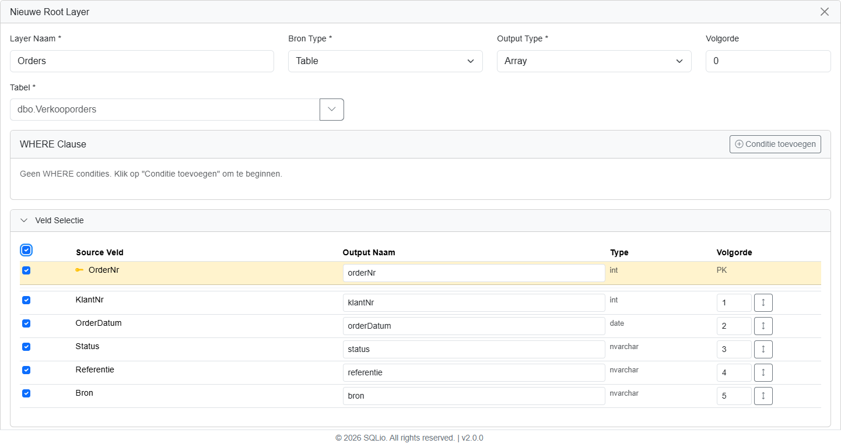Uncheck the KlantNr field checkbox
This screenshot has height=447, width=841.
point(26,300)
